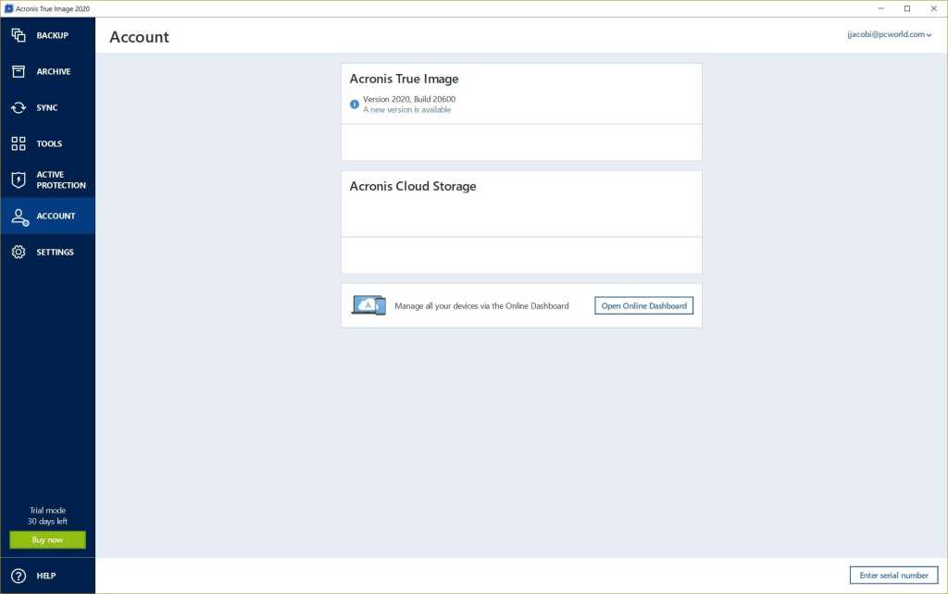Viewport: 948px width, 594px height.
Task: Expand the jjacobi@pcworld.com account dropdown
Action: [889, 34]
